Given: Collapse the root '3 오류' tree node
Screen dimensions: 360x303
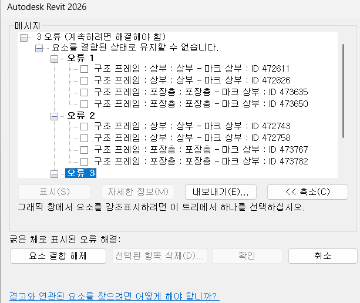Looking at the screenshot, I should pos(24,37).
